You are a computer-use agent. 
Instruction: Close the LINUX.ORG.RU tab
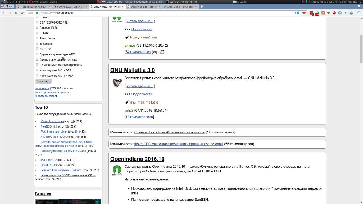[123, 7]
